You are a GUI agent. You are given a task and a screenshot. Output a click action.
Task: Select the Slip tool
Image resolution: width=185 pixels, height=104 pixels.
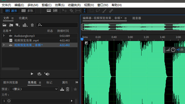[78, 11]
